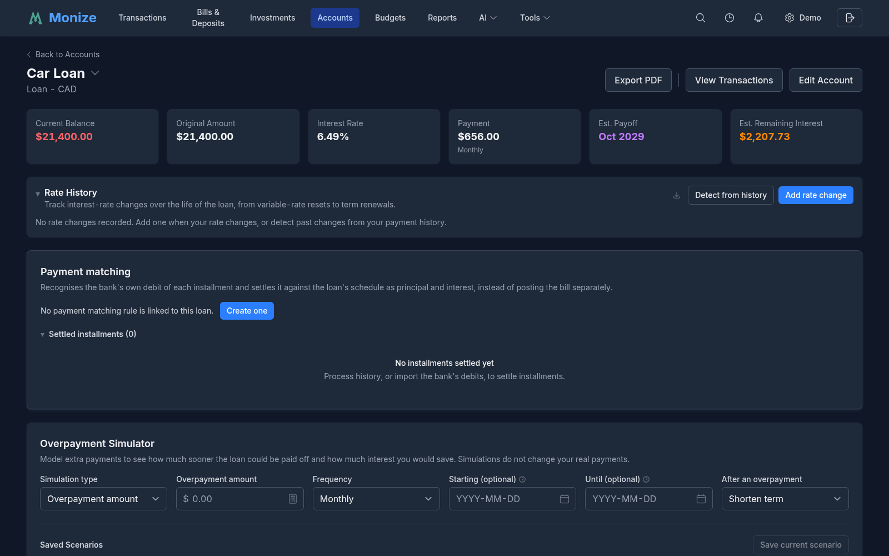
Task: Open calendar icon in Starting date field
Action: click(565, 499)
